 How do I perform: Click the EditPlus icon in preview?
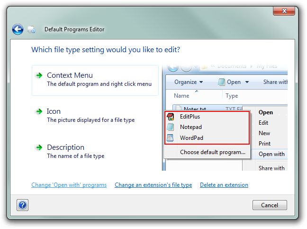coord(171,116)
